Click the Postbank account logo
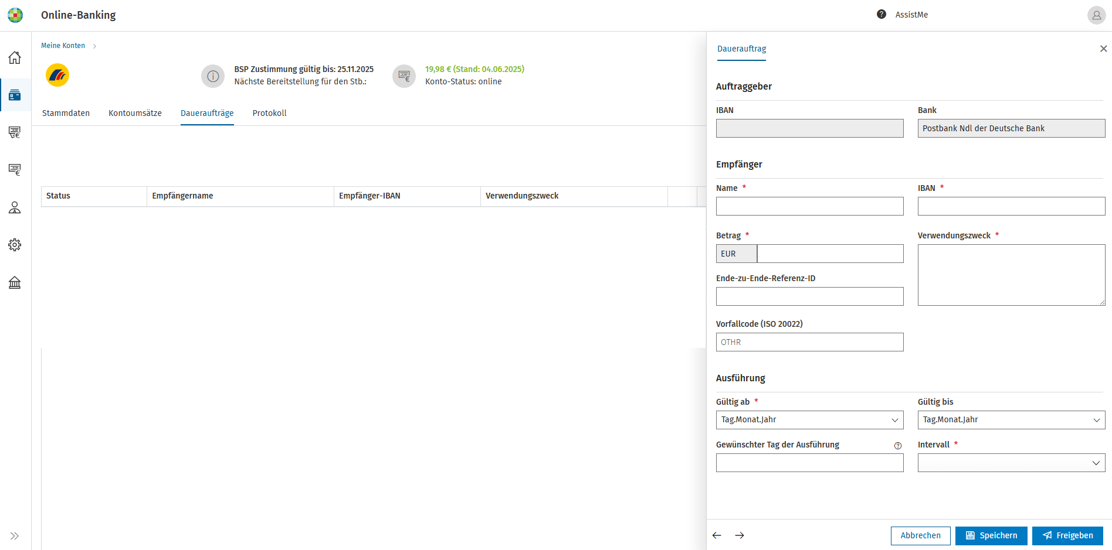The image size is (1112, 550). [57, 75]
